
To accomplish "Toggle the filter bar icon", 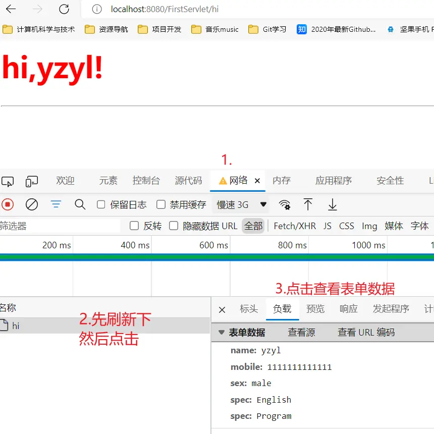I will click(x=56, y=204).
